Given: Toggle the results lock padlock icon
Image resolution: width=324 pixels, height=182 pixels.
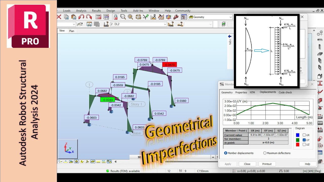Looking at the screenshot, I should [115, 17].
